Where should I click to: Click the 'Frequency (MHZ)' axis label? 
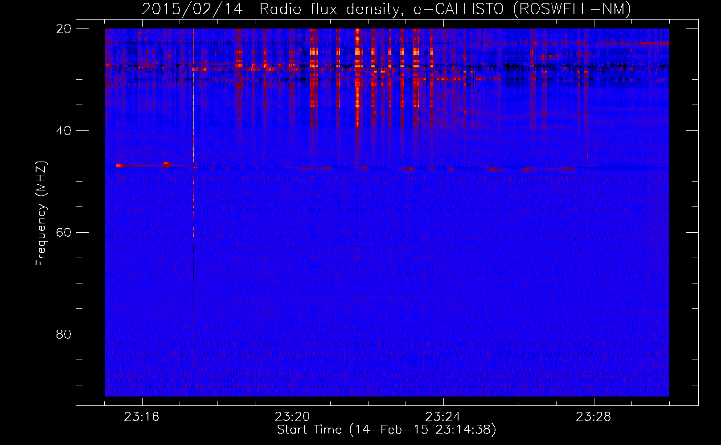41,214
